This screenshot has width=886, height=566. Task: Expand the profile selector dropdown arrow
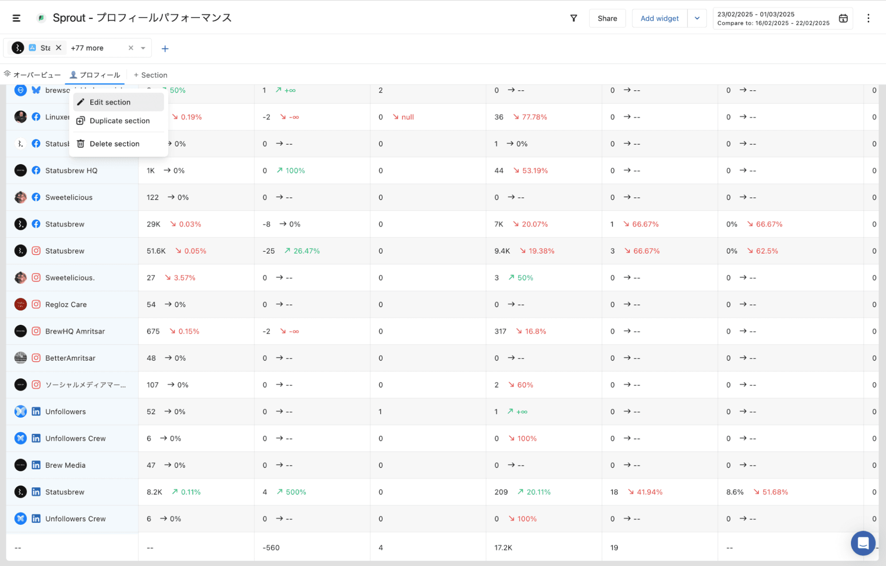tap(143, 48)
